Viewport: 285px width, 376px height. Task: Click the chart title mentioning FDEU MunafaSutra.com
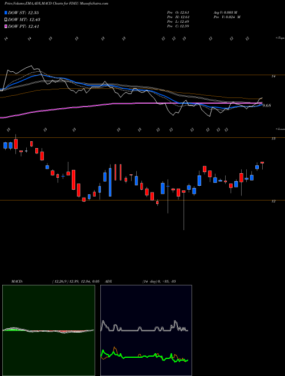(56, 3)
